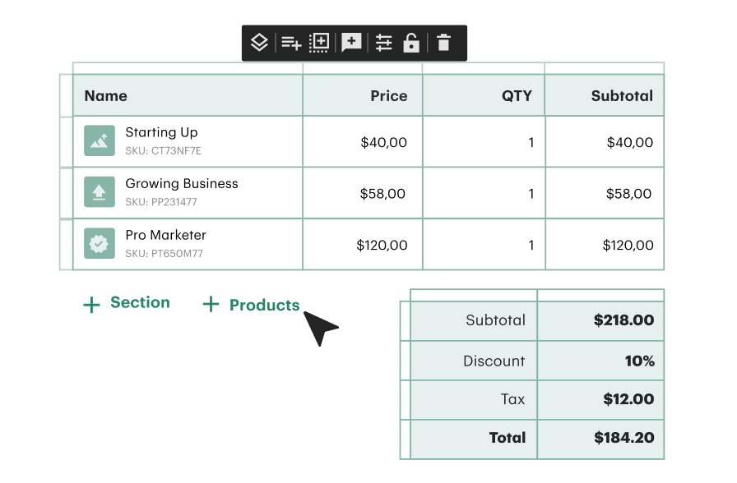Image resolution: width=737 pixels, height=483 pixels.
Task: Toggle the lock icon in the toolbar
Action: click(x=412, y=42)
